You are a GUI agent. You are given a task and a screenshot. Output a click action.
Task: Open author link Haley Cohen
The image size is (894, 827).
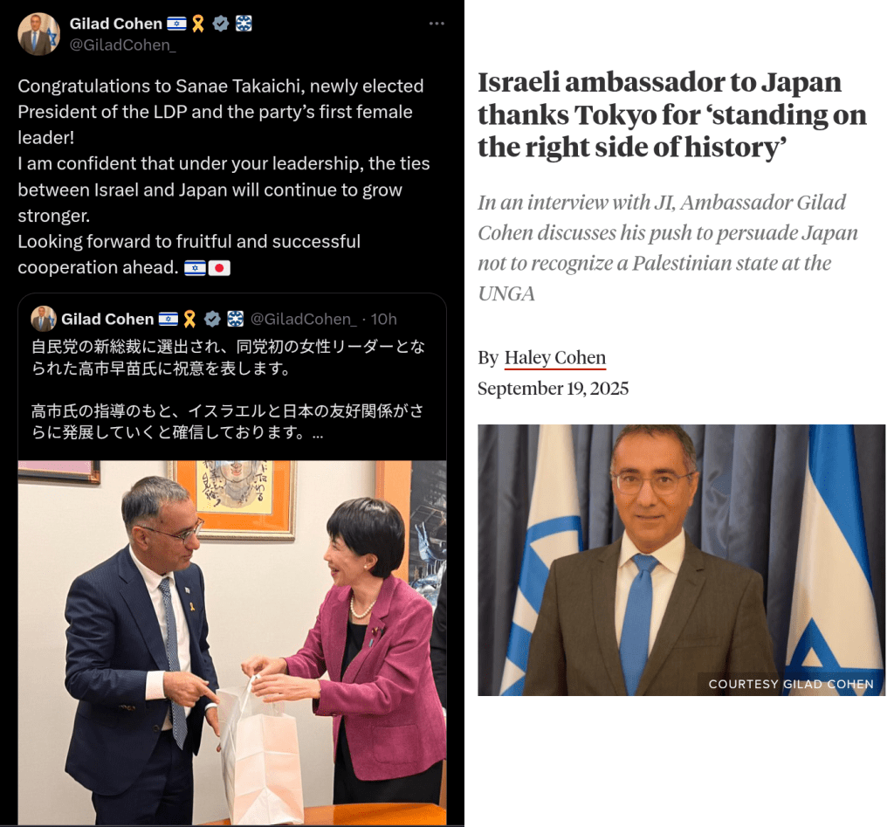point(554,357)
